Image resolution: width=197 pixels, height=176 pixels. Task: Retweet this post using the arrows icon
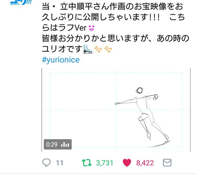[87, 163]
